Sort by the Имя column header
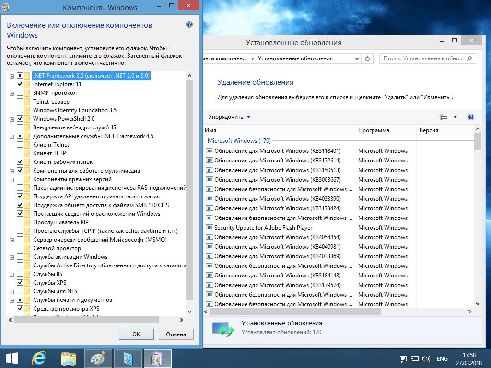The height and width of the screenshot is (368, 491). coord(211,130)
